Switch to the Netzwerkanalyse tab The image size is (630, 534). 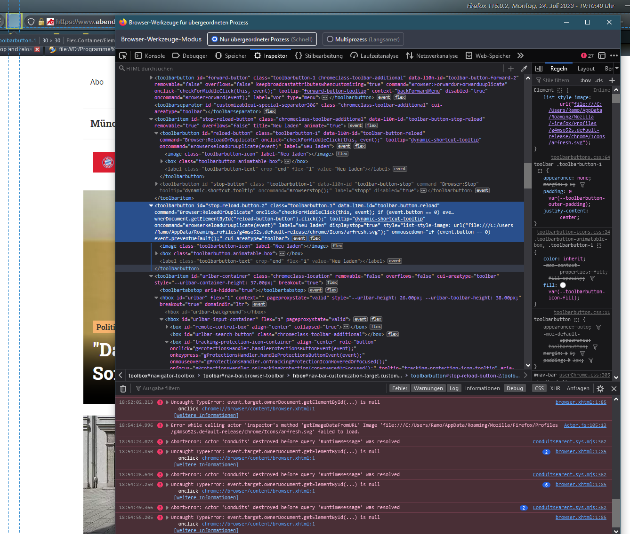[432, 55]
